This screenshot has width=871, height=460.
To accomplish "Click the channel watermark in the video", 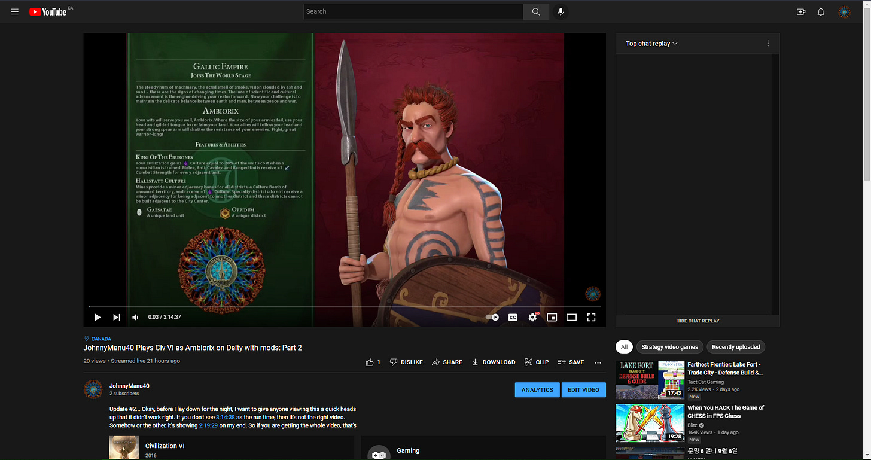I will tap(592, 294).
